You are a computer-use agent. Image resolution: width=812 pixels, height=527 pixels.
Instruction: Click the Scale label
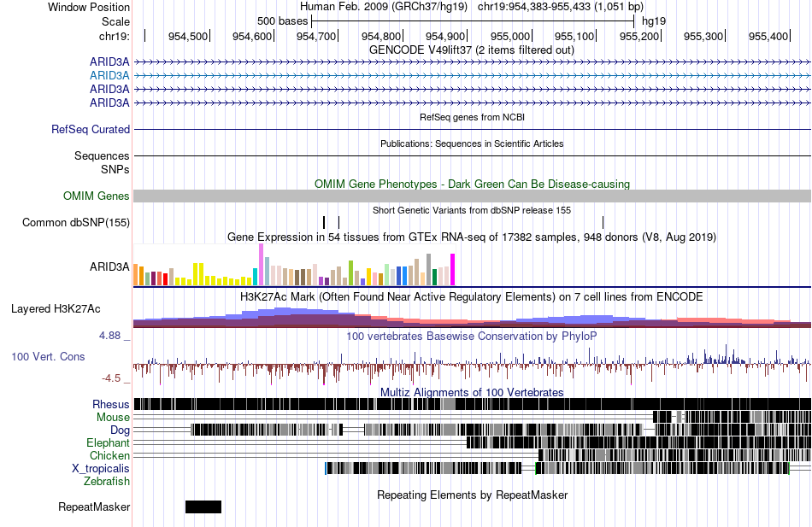point(115,21)
